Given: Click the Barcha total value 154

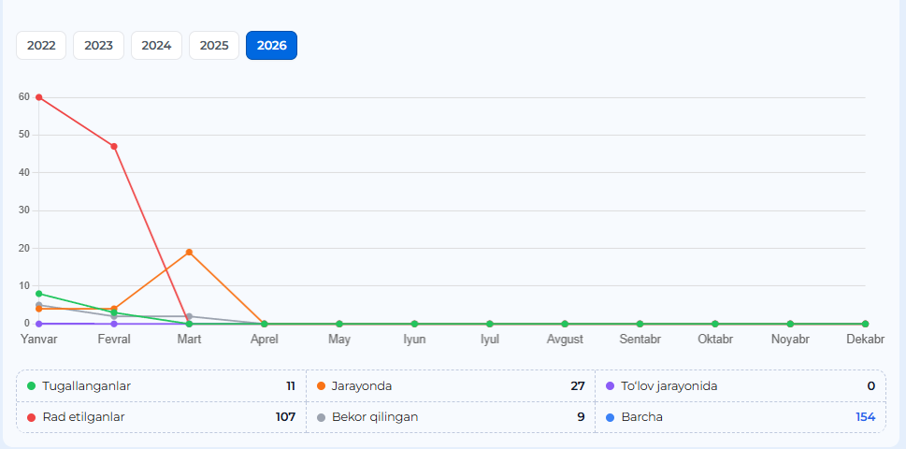Looking at the screenshot, I should coord(865,417).
